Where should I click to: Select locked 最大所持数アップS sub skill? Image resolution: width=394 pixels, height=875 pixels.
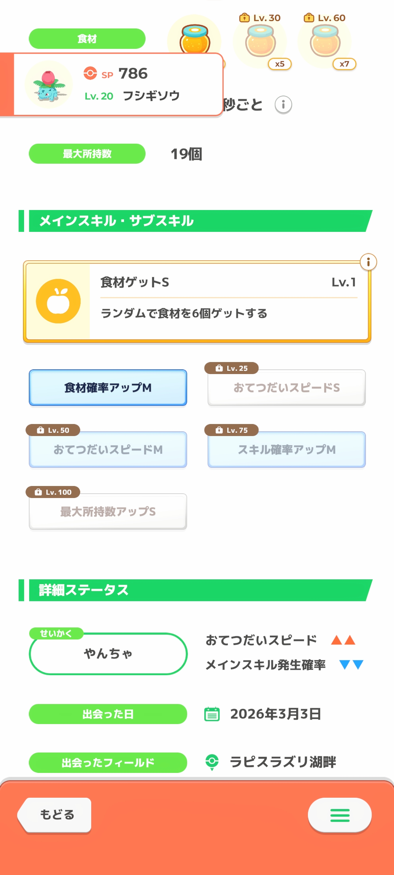(108, 512)
